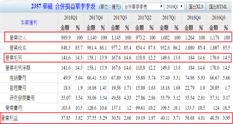233x124 pixels.
Task: Click the 營業毛利淨額 row label
Action: tap(18, 68)
